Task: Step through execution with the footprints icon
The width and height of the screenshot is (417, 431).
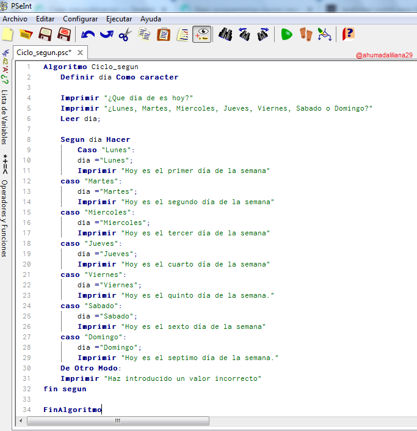Action: pyautogui.click(x=306, y=35)
